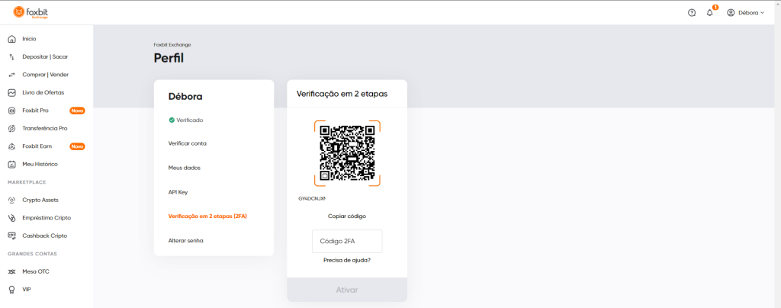Select Verificação em 2 etapas (2FA) tab
The height and width of the screenshot is (308, 781).
(x=207, y=217)
